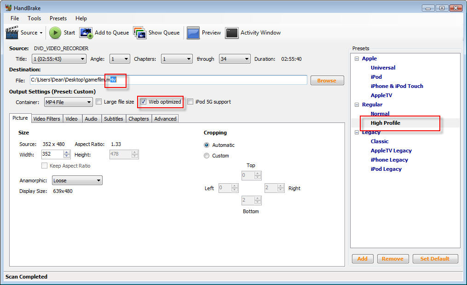Screen dimensions: 467x285
Task: Click the Preview monitor icon
Action: [193, 33]
